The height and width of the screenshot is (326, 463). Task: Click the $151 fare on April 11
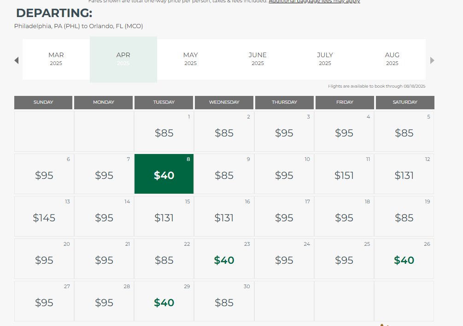click(344, 175)
